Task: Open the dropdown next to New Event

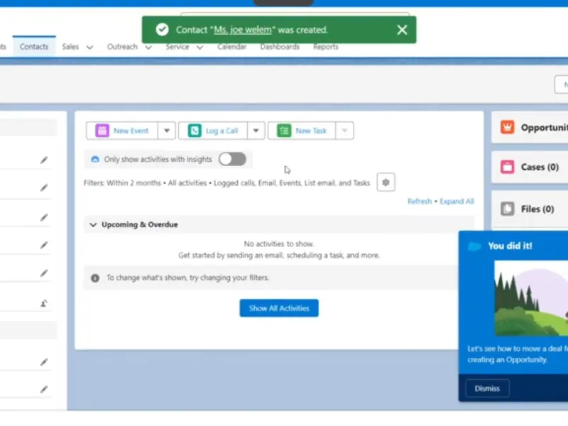Action: point(166,131)
